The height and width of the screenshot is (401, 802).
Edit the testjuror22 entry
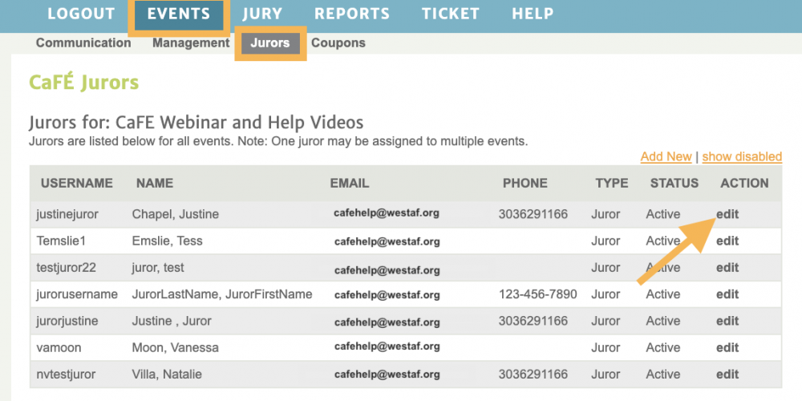(727, 268)
